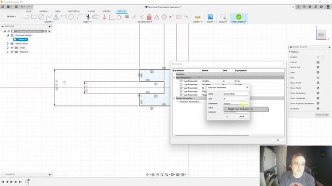Expand the Sketches tree node

coord(8,52)
